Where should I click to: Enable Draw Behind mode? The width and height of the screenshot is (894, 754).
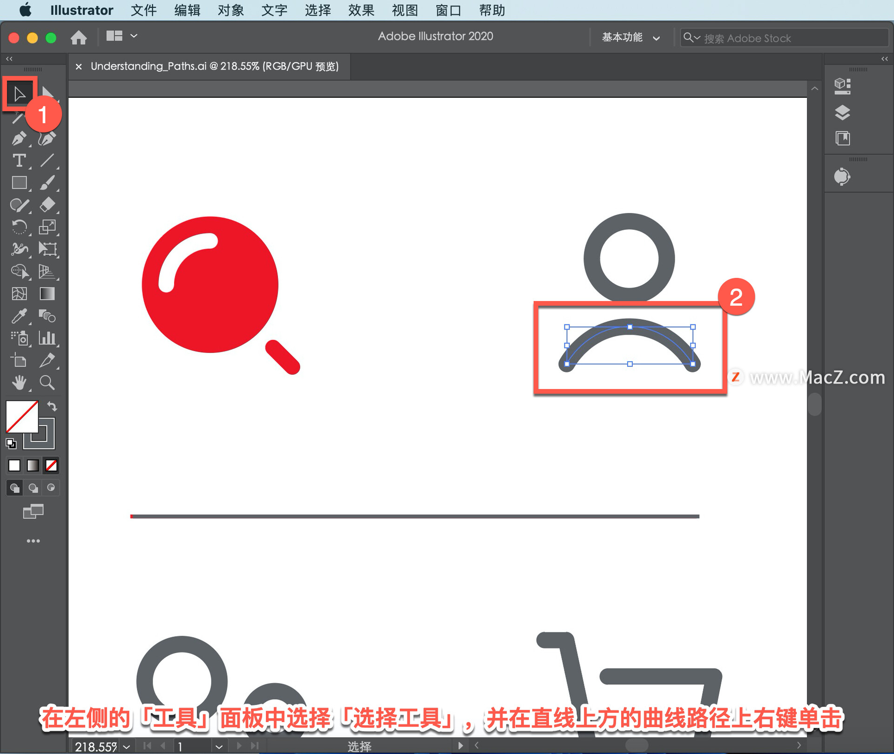point(33,488)
